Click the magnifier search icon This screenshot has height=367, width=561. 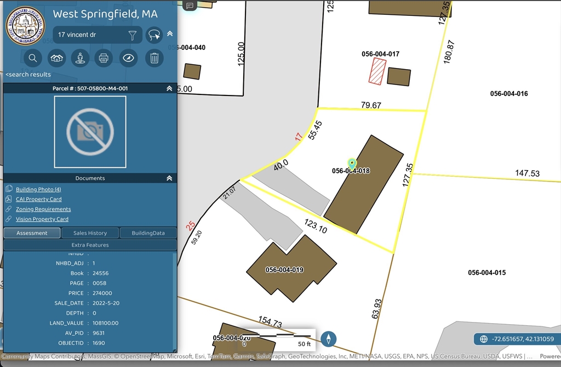point(32,58)
